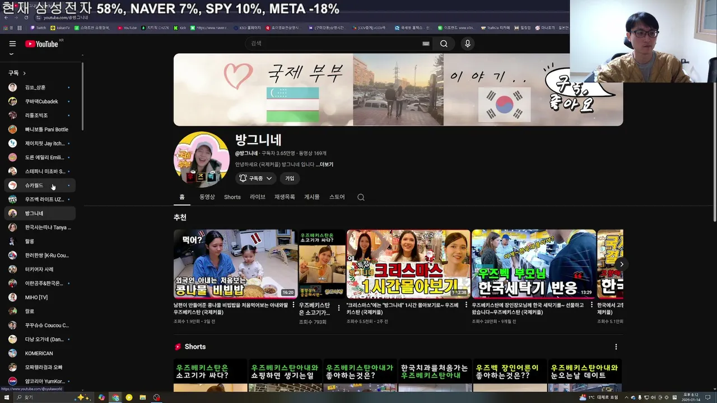Open Twitch bookmark in bookmarks bar
Image resolution: width=717 pixels, height=403 pixels.
[38, 27]
